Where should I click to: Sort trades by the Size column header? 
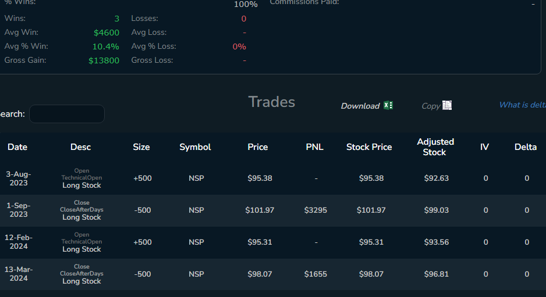point(141,147)
